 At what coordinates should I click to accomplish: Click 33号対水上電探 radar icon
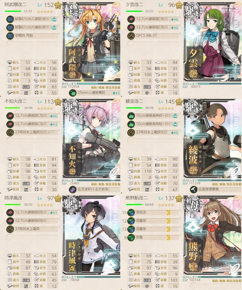point(10,229)
